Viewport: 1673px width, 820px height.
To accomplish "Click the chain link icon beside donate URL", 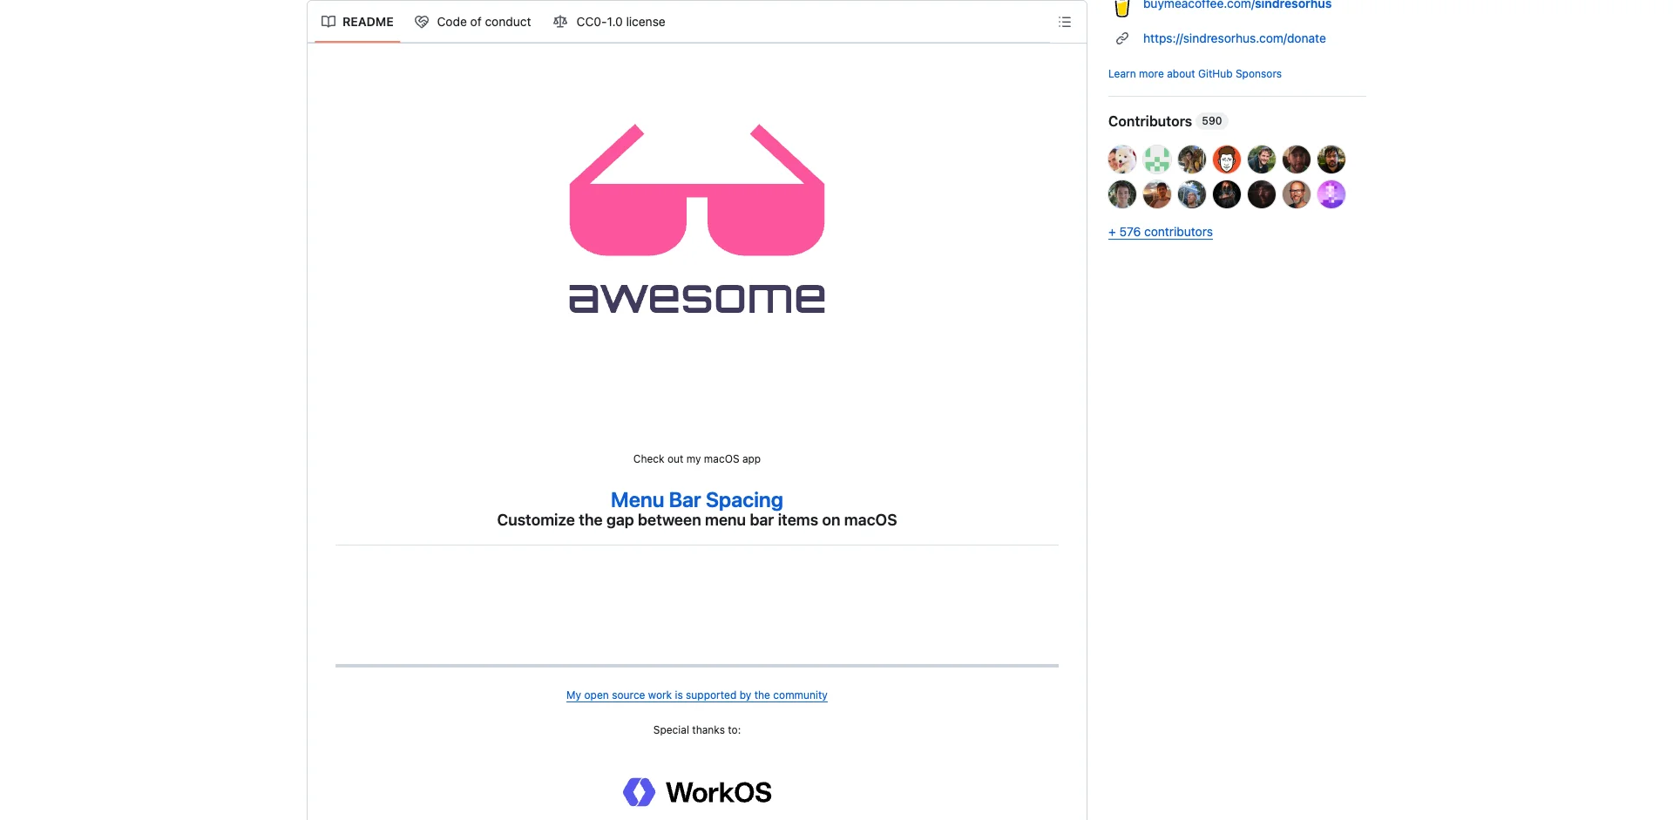I will 1122,38.
